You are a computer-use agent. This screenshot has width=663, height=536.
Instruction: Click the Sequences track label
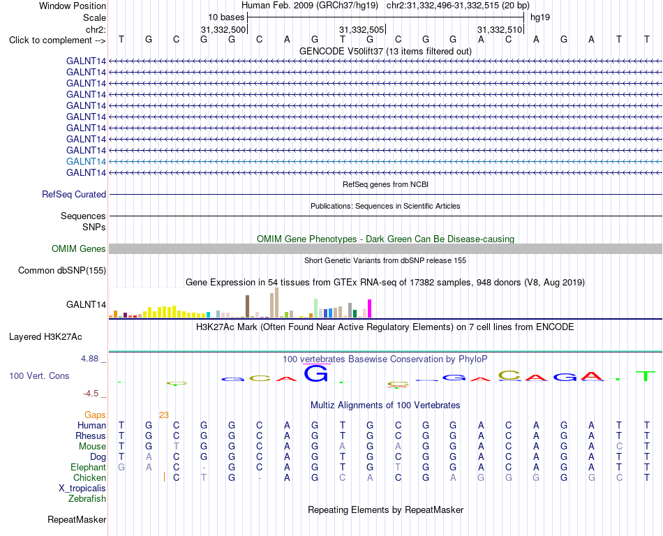[x=83, y=216]
